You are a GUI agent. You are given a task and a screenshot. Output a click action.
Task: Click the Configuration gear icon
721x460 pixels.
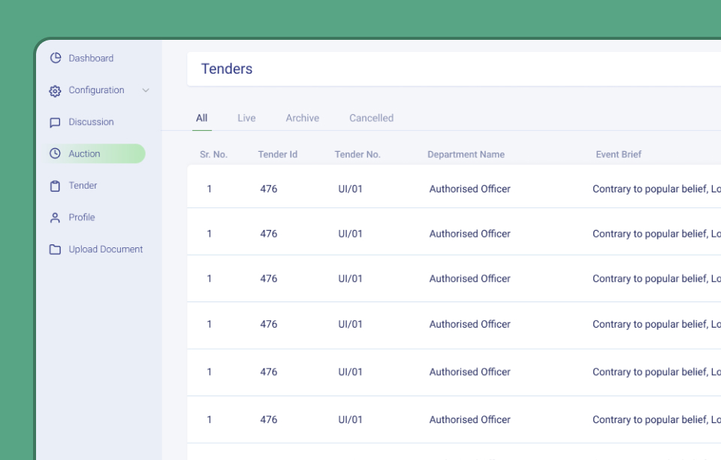pyautogui.click(x=55, y=91)
